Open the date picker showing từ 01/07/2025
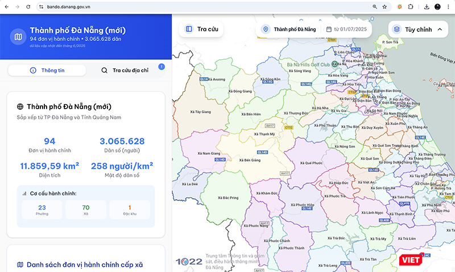The height and width of the screenshot is (272, 455). (x=346, y=29)
